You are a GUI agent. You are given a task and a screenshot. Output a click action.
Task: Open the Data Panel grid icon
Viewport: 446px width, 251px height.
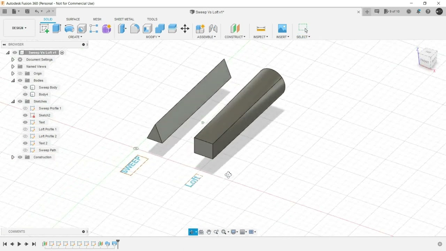pyautogui.click(x=5, y=12)
